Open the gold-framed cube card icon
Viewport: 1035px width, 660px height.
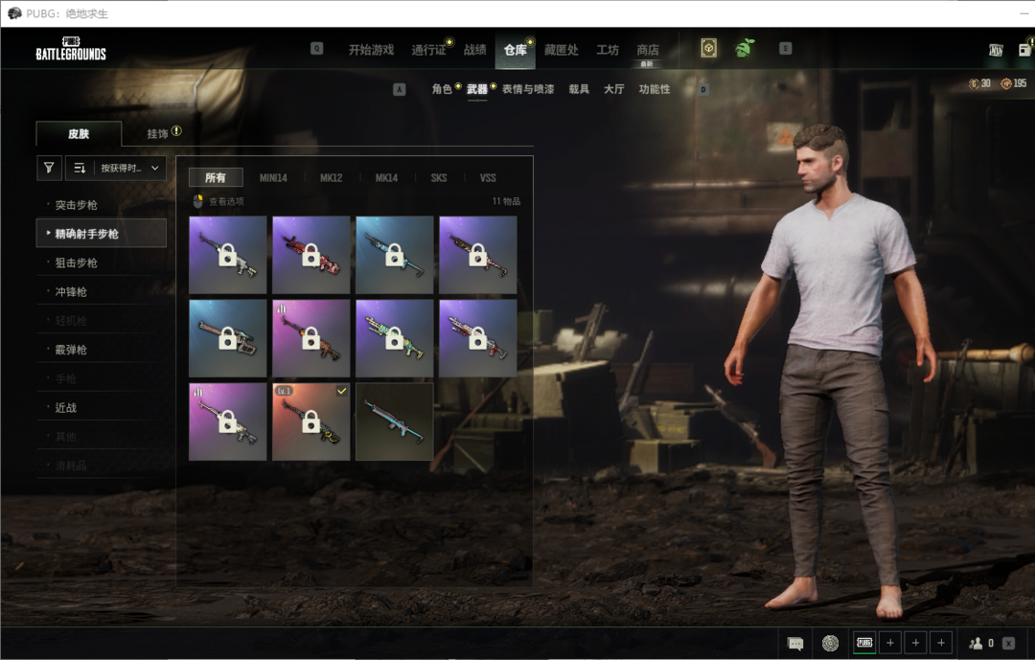[708, 48]
